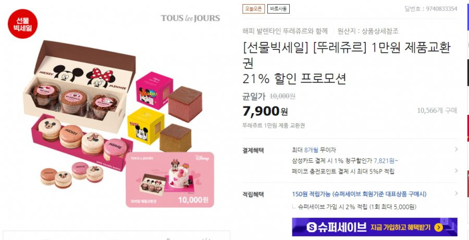
Task: Click the Mickey Minnie cupcake box image
Action: (79, 86)
